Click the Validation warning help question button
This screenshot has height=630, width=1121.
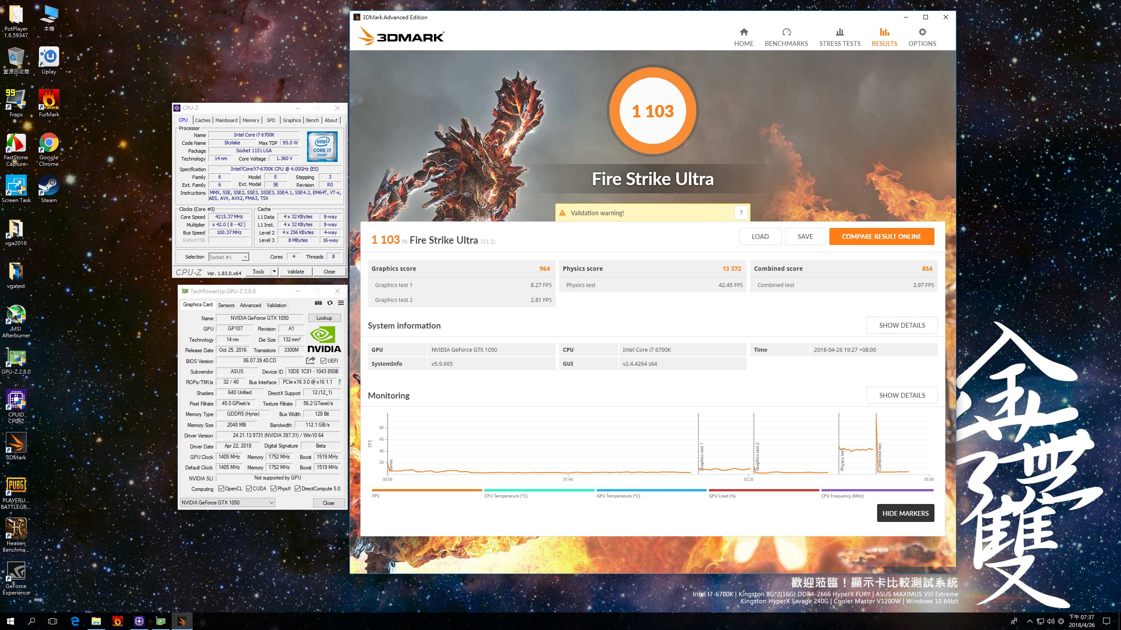pos(741,213)
